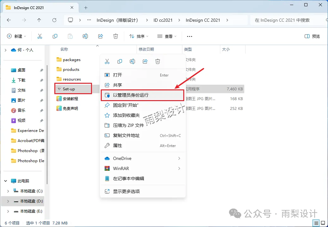Expand the OneDrive submenu arrow
This screenshot has height=227, width=328.
(179, 158)
